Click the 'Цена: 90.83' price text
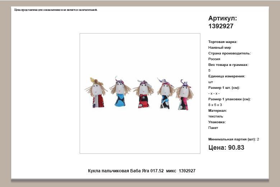This screenshot has width=280, height=187. [x=226, y=148]
